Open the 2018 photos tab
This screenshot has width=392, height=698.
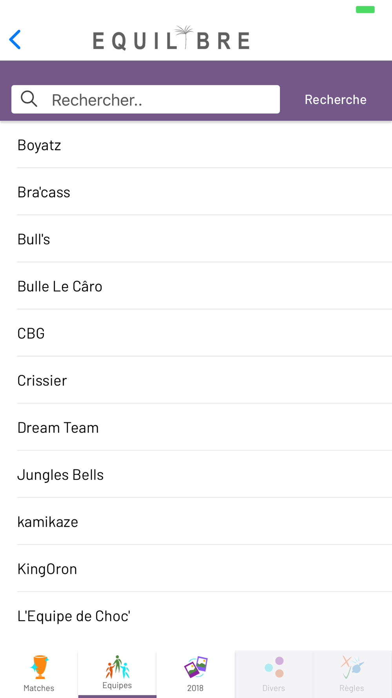(x=195, y=674)
